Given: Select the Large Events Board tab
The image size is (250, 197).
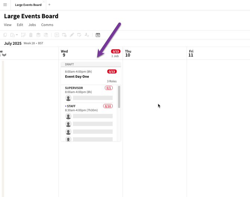Looking at the screenshot, I should pos(28,5).
